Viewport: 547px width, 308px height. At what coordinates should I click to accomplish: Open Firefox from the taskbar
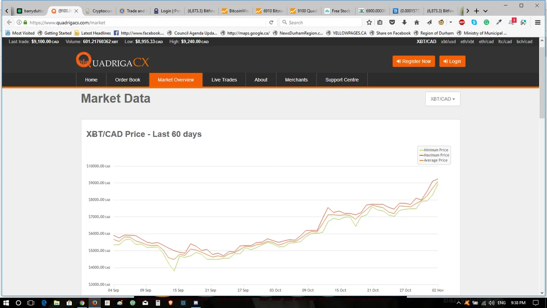[94, 303]
